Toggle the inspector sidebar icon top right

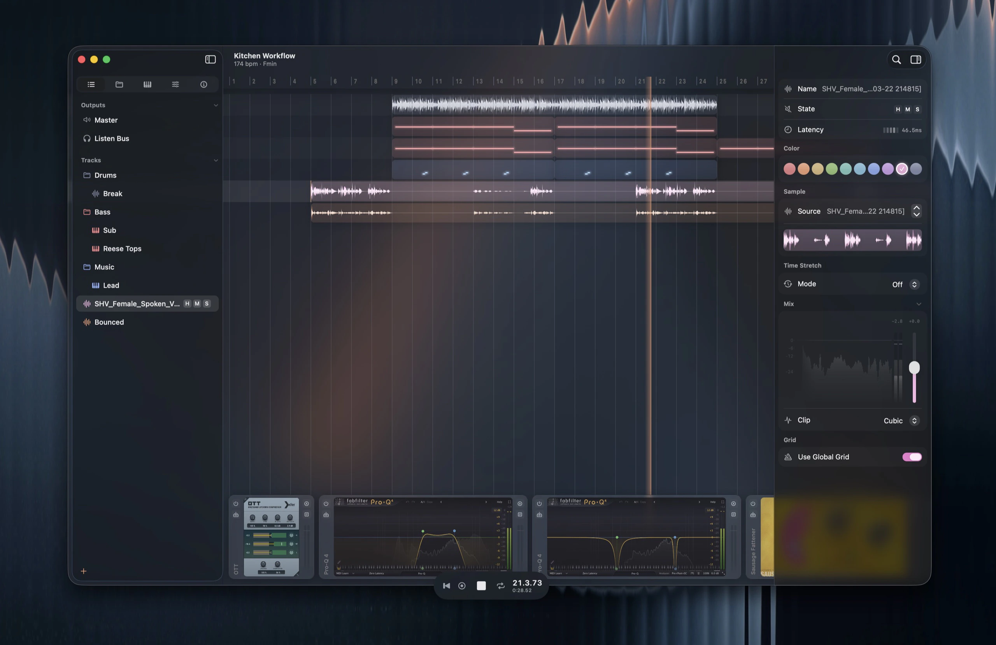pyautogui.click(x=915, y=60)
